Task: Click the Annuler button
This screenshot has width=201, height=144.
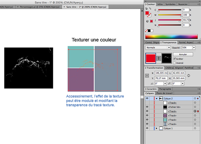Action: coord(183,54)
